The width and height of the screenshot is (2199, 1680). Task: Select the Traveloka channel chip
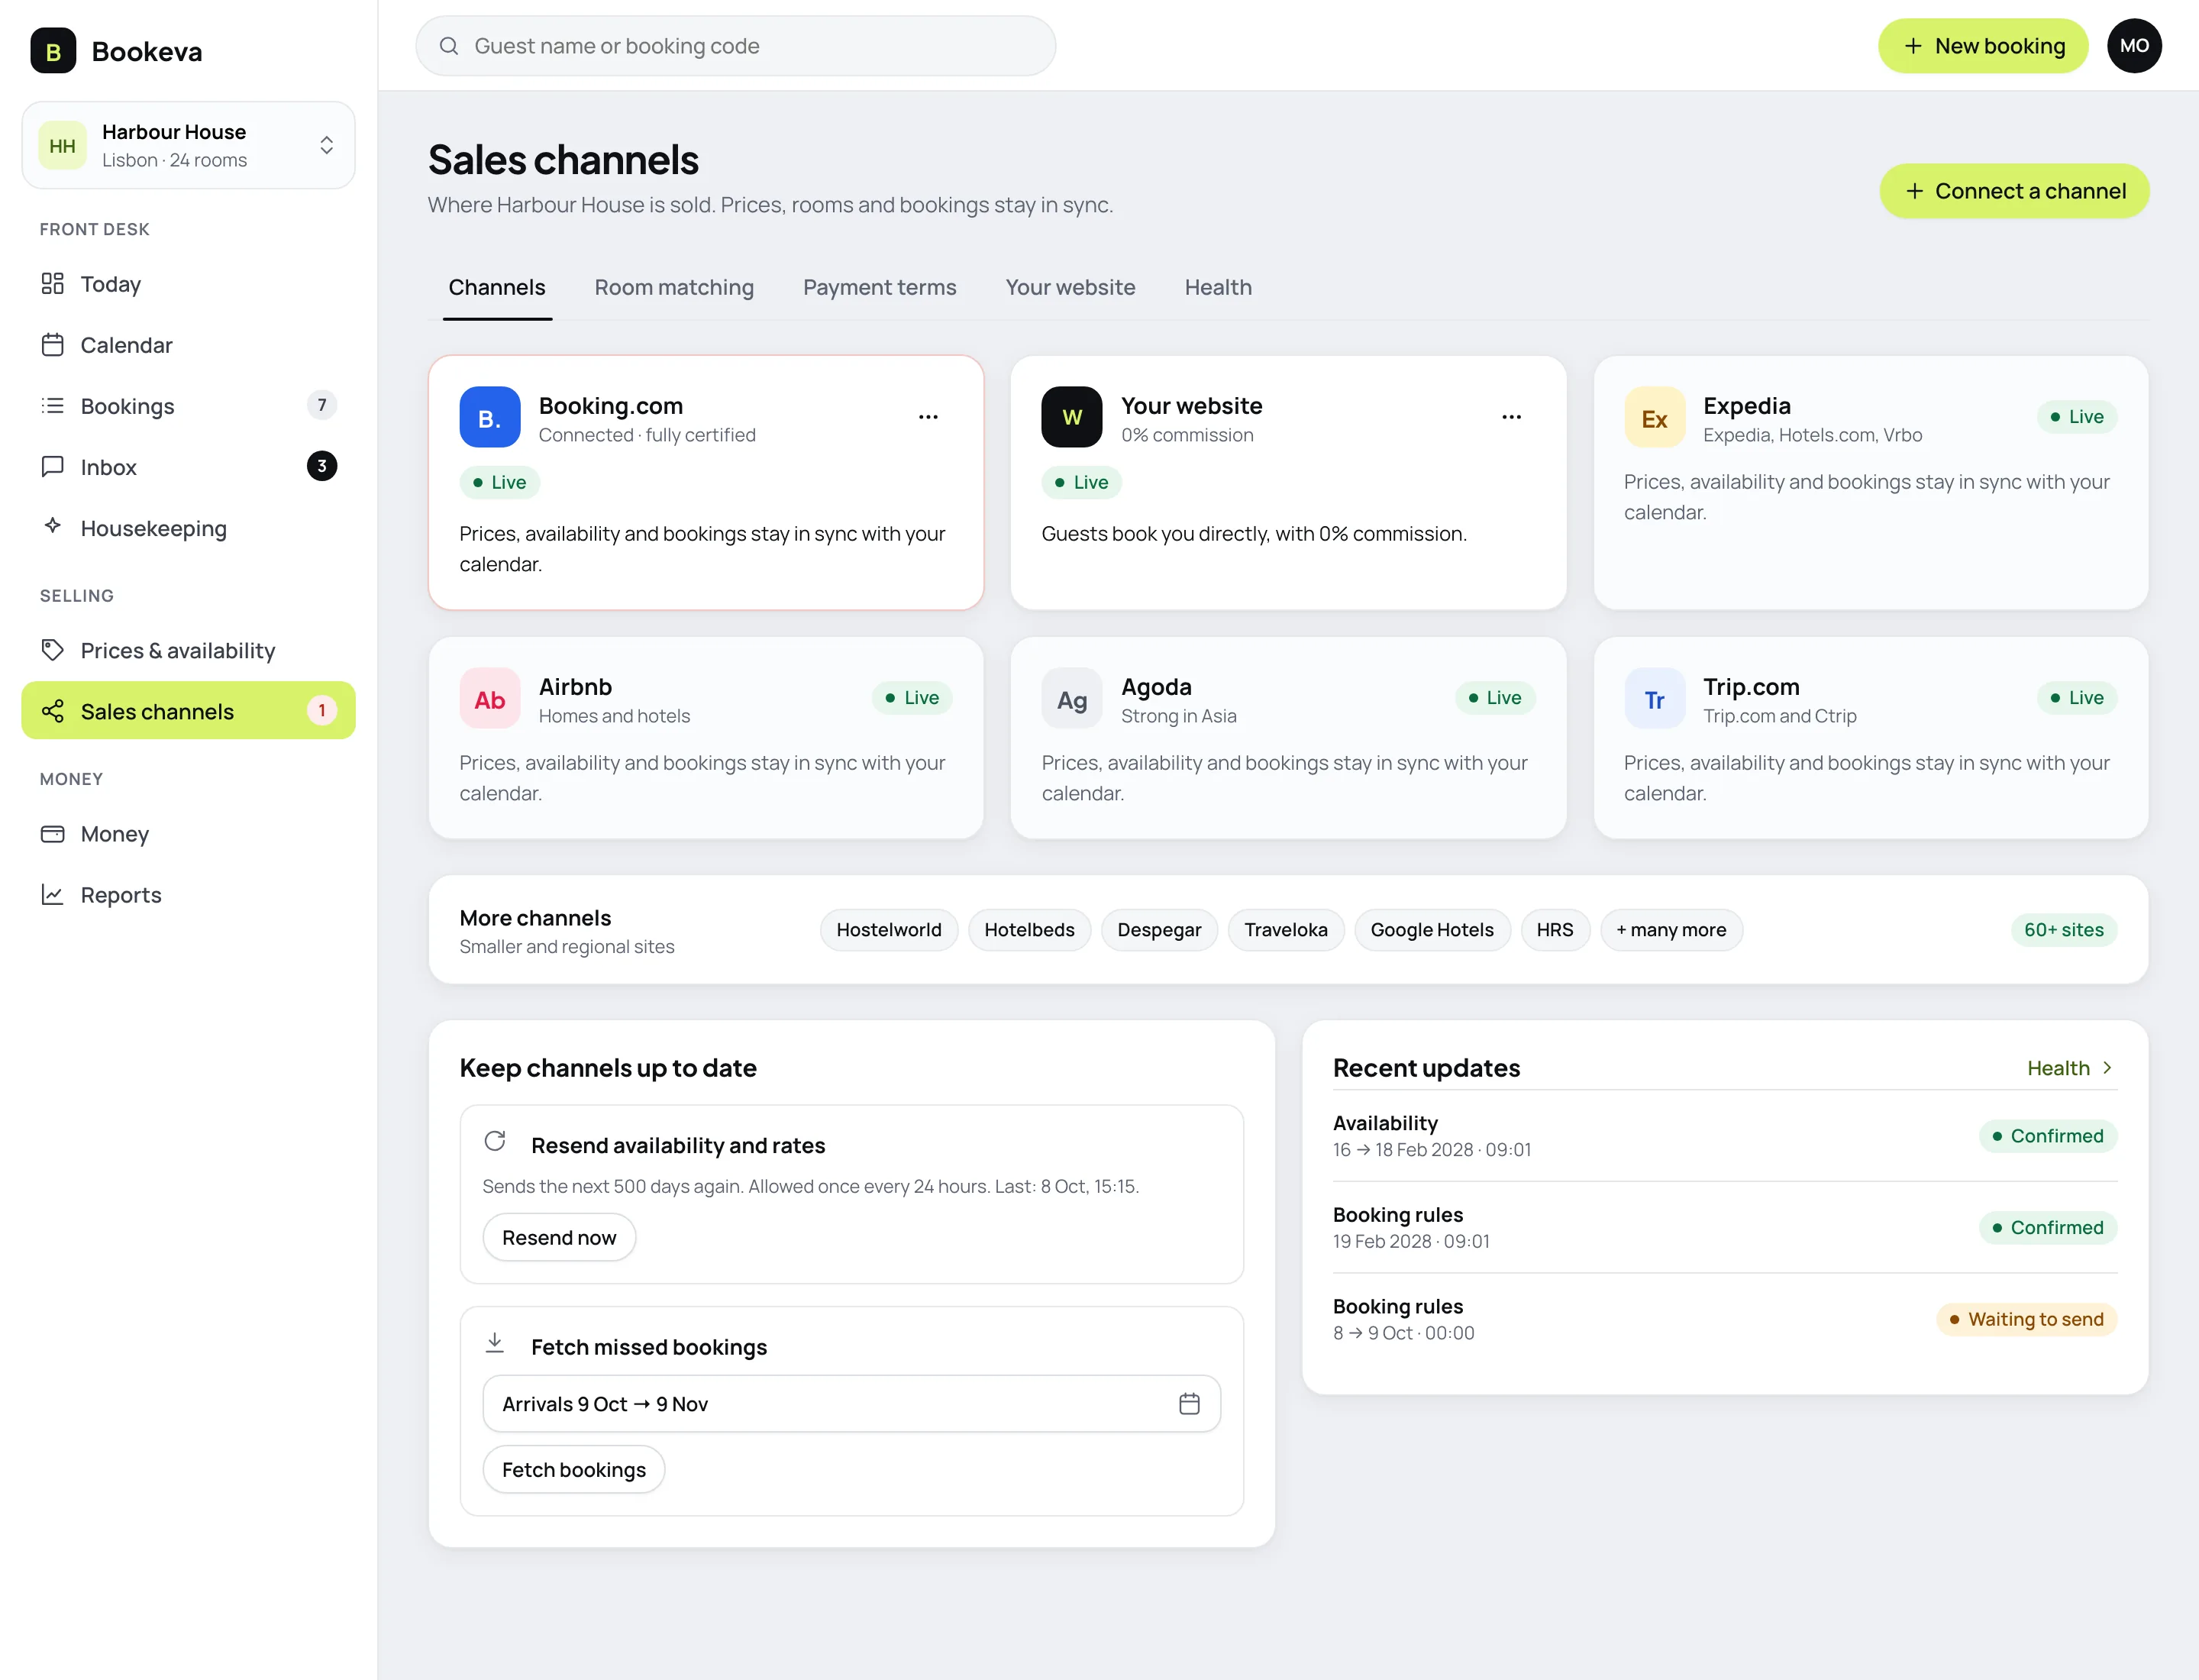[1286, 930]
